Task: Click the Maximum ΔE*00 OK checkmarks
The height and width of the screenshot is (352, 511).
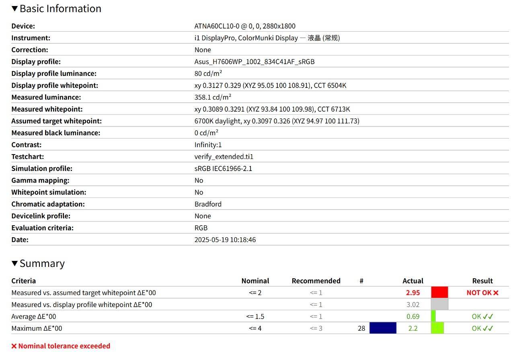Action: tap(488, 328)
